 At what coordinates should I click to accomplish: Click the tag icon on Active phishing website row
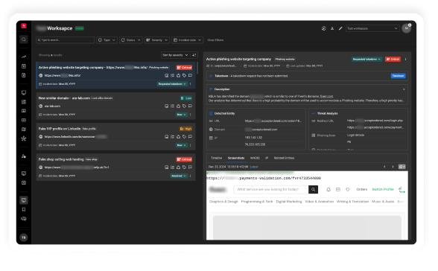[x=185, y=75]
